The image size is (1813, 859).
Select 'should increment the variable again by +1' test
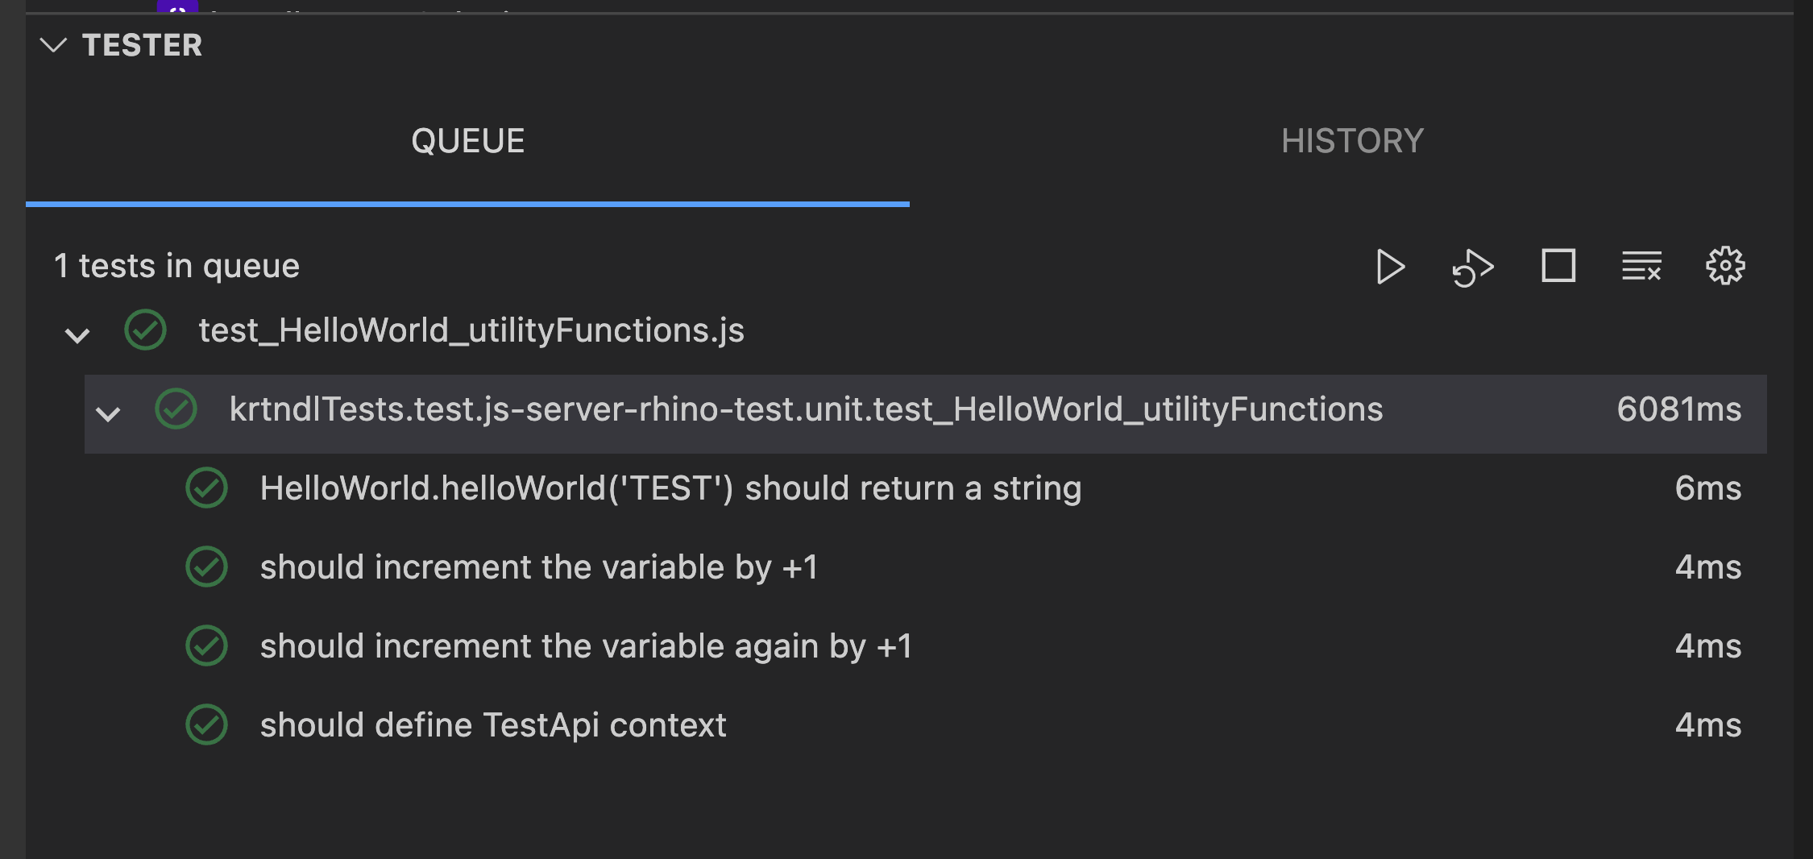coord(587,645)
